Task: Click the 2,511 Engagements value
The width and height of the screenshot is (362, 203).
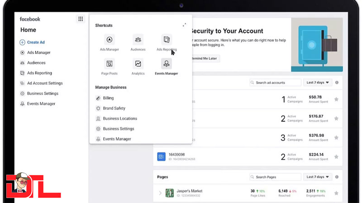Action: (x=311, y=191)
